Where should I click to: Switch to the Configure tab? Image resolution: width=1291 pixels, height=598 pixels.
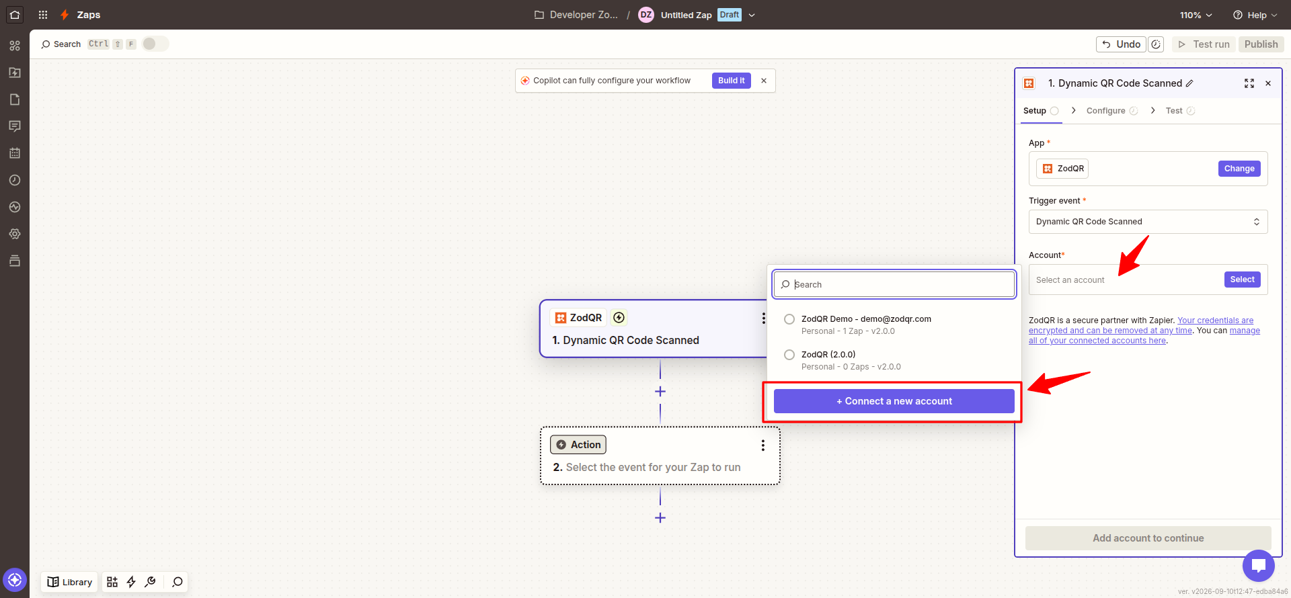(x=1112, y=111)
